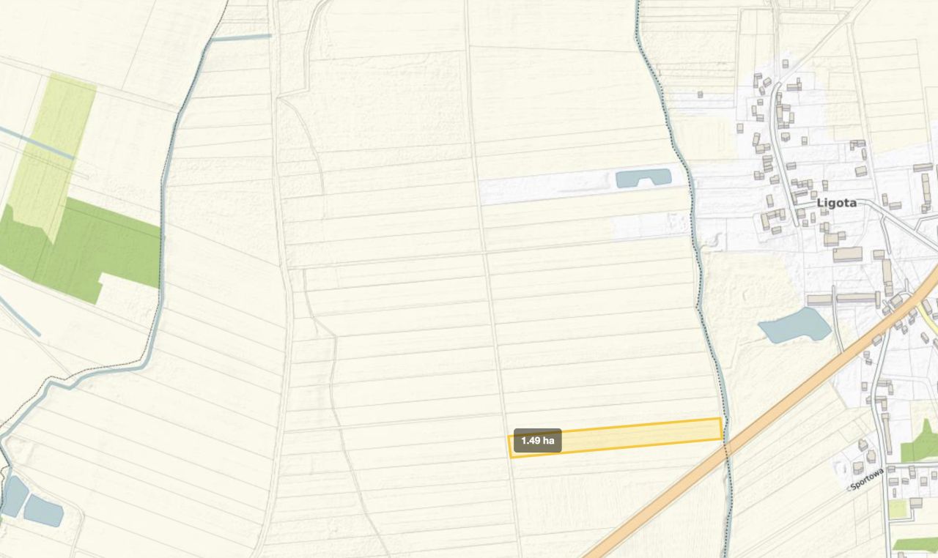Click the Sportowa street label

pos(868,480)
